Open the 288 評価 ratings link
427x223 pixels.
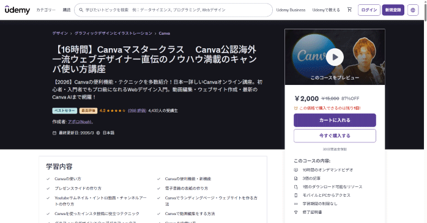pos(137,111)
